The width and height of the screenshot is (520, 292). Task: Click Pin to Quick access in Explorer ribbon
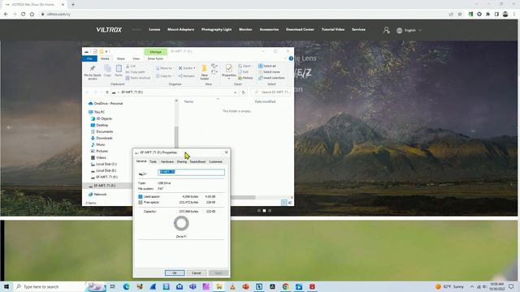[x=93, y=72]
